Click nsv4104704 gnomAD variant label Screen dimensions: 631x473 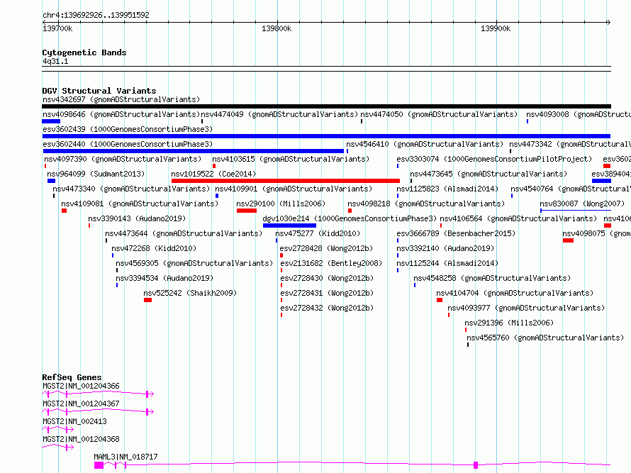pyautogui.click(x=515, y=293)
